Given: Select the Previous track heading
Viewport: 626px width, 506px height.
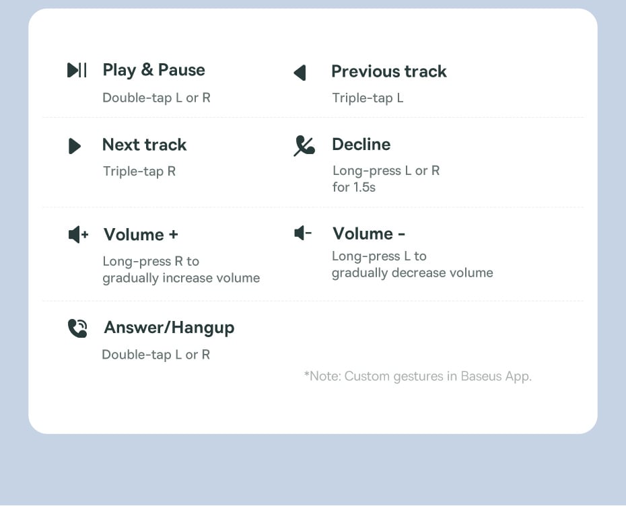Looking at the screenshot, I should click(x=388, y=71).
